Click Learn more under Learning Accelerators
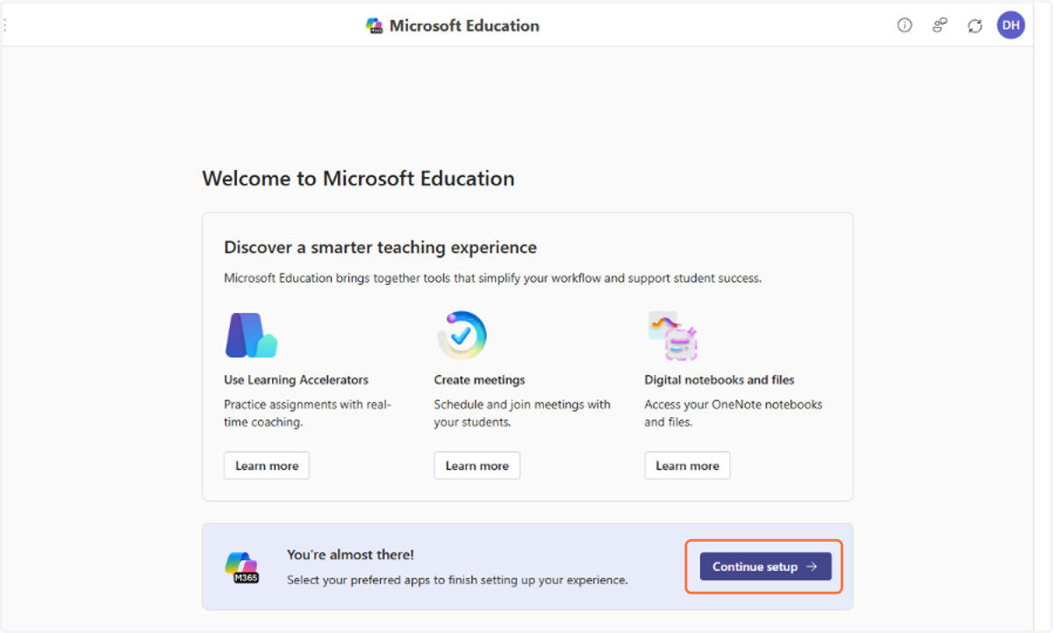This screenshot has width=1053, height=633. pyautogui.click(x=267, y=466)
